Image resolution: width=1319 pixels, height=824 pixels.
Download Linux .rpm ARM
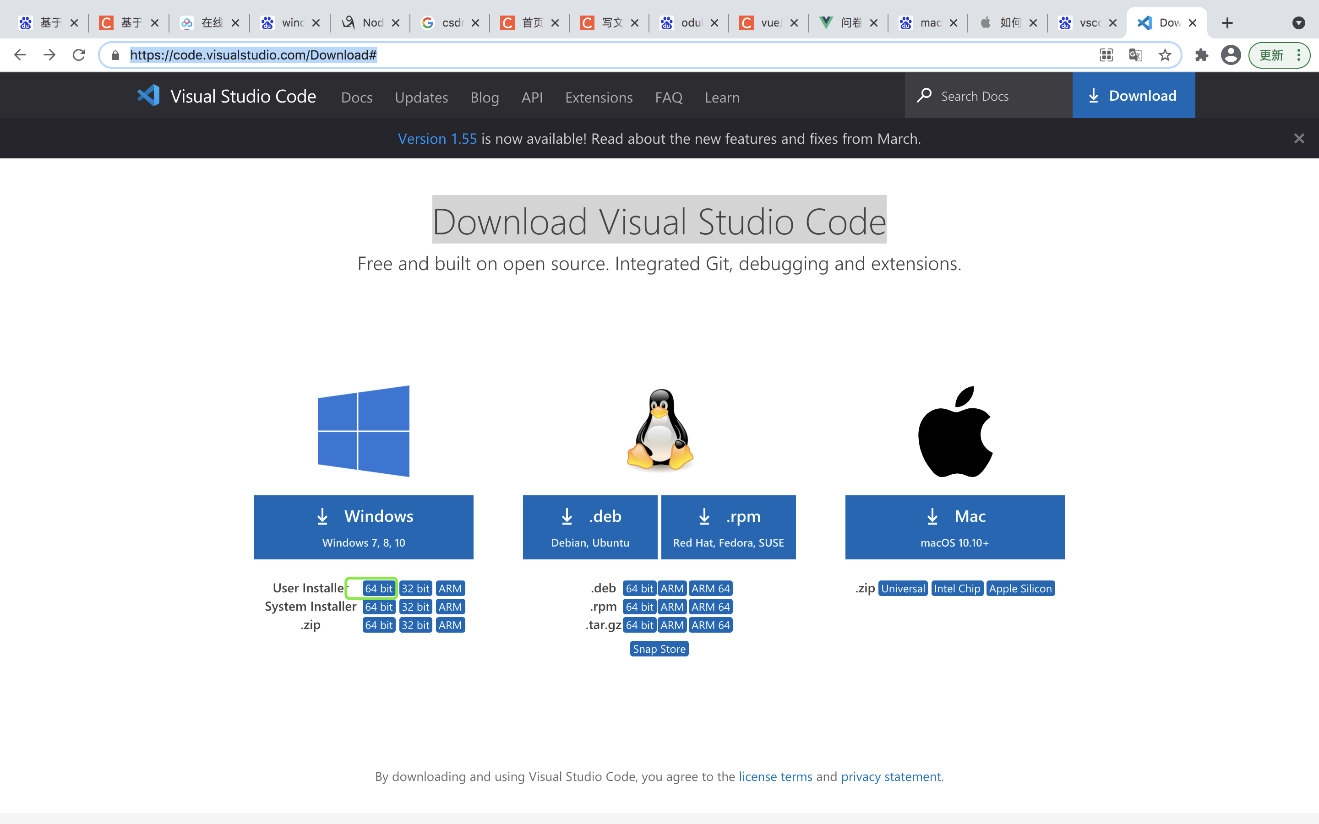click(672, 607)
